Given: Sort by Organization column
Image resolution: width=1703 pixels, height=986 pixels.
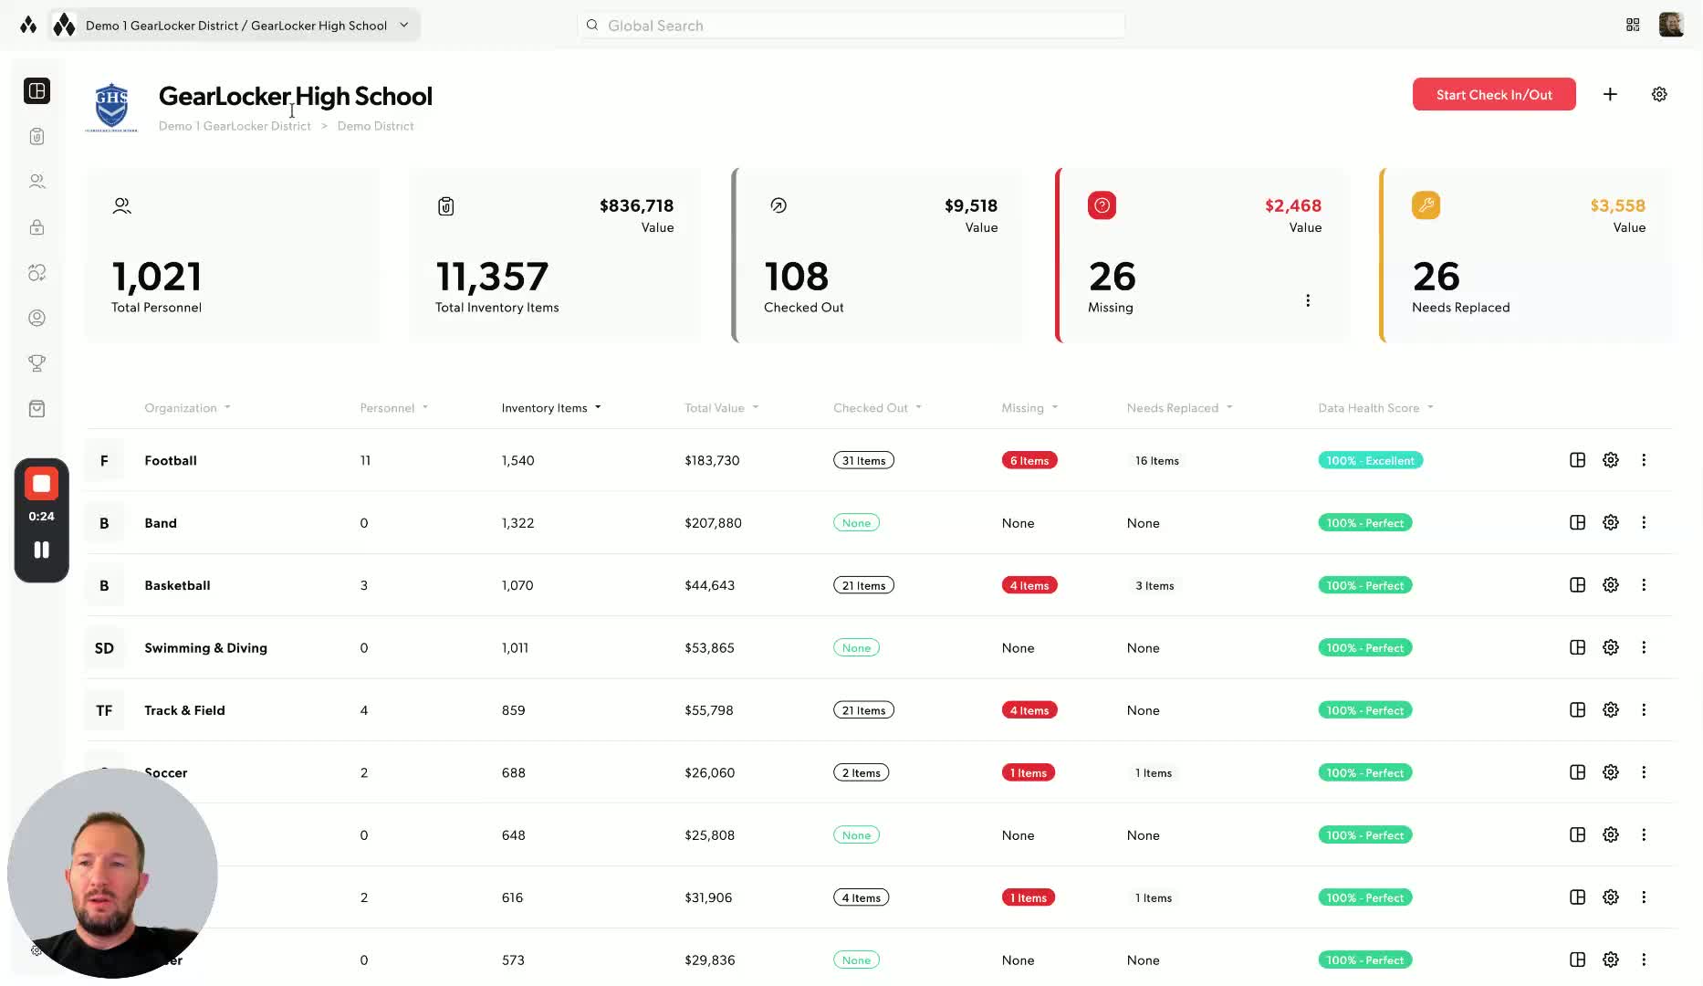Looking at the screenshot, I should 187,408.
